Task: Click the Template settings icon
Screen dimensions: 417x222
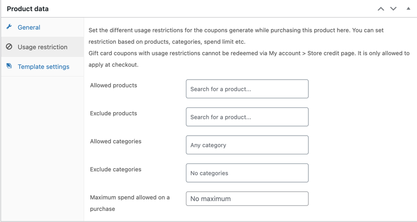Action: tap(9, 66)
